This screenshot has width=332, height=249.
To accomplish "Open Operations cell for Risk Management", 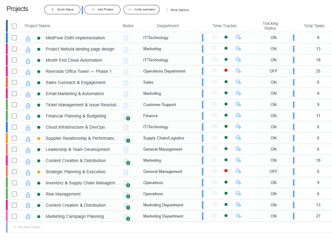I will coord(153,194).
